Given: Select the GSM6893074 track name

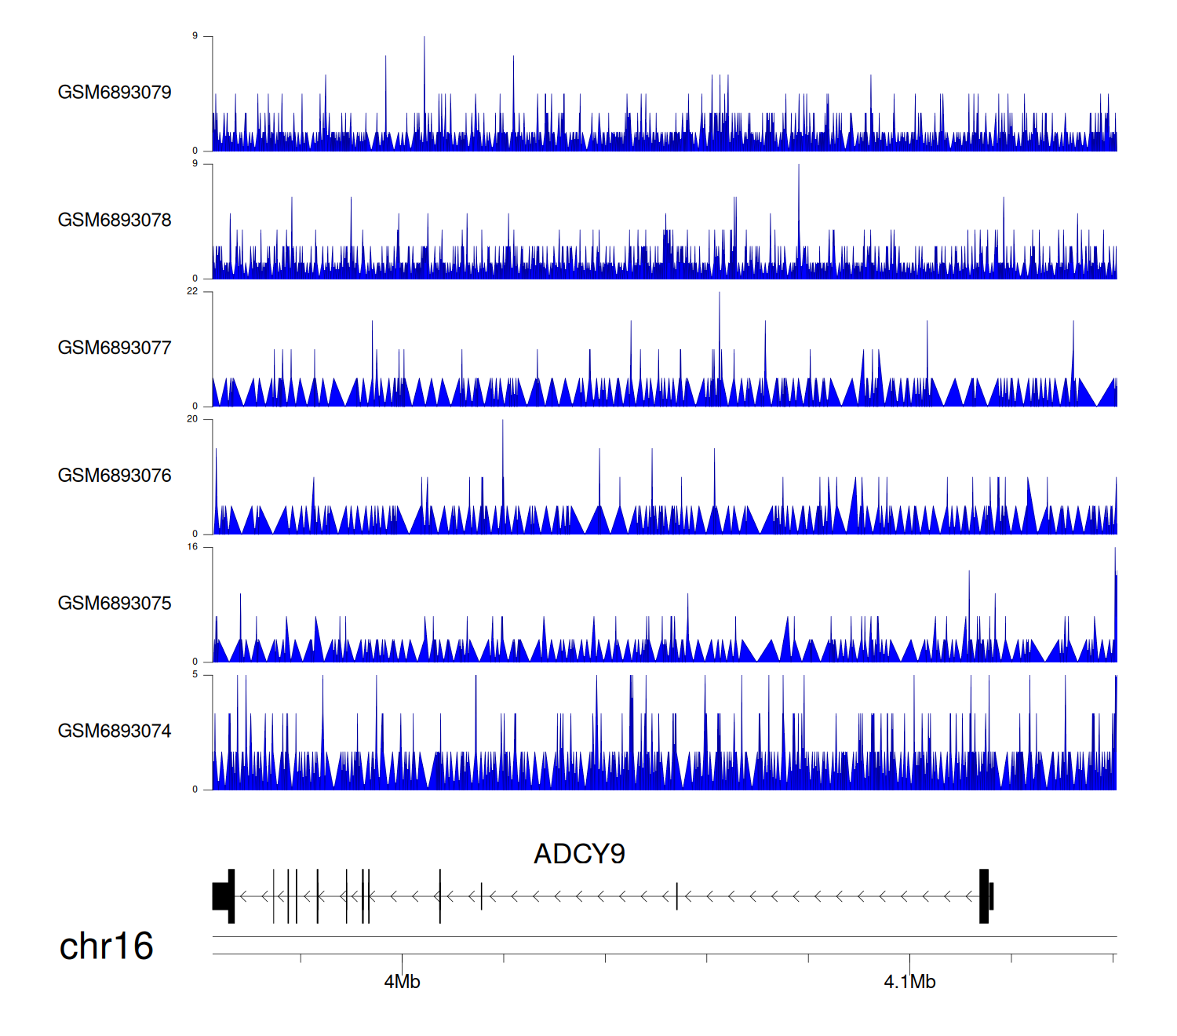Looking at the screenshot, I should 115,731.
